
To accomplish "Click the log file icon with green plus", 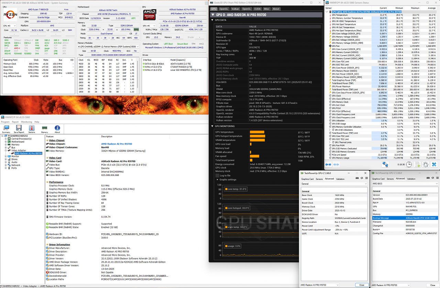I will pos(417,165).
